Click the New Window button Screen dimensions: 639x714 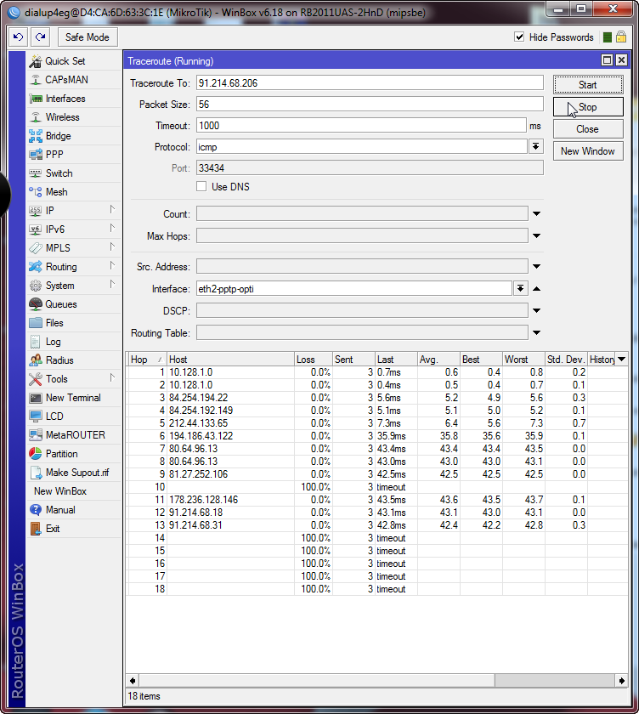587,151
